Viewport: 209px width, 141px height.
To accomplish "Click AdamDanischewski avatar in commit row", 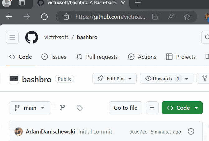I will coord(19,132).
